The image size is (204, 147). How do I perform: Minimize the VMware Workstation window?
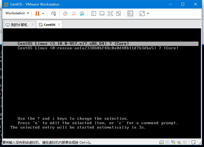tap(170, 4)
